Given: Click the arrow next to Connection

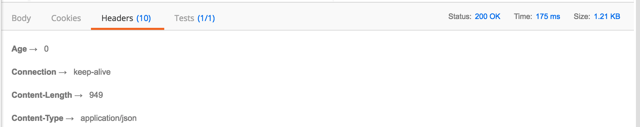Looking at the screenshot, I should 63,72.
